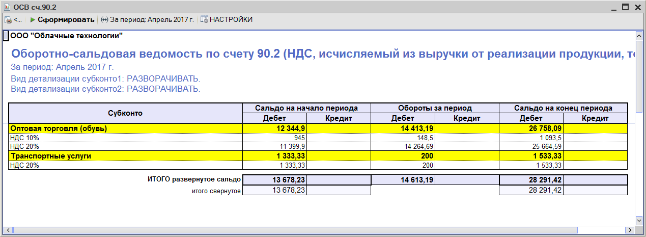This screenshot has height=237, width=646.
Task: Open НАСТРОЙКИ via its gear icon
Action: [x=204, y=20]
